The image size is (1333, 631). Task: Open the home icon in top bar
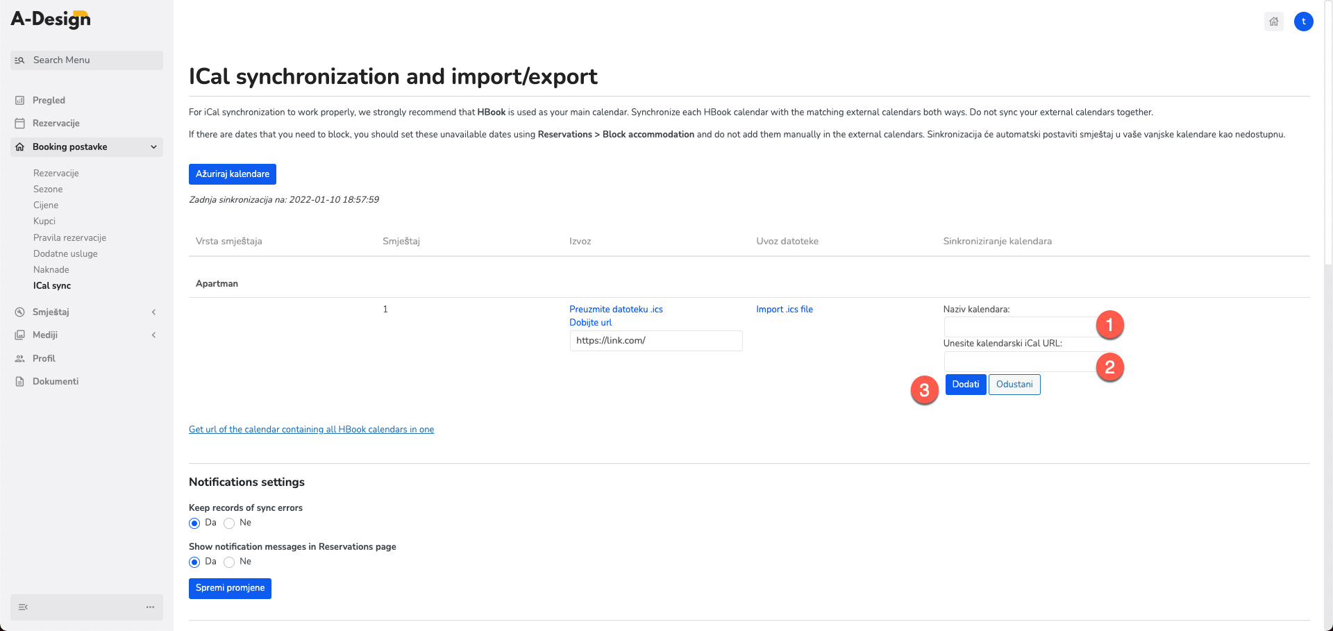pyautogui.click(x=1274, y=22)
